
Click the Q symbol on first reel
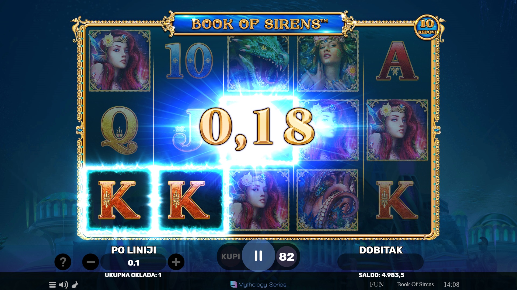pos(120,130)
